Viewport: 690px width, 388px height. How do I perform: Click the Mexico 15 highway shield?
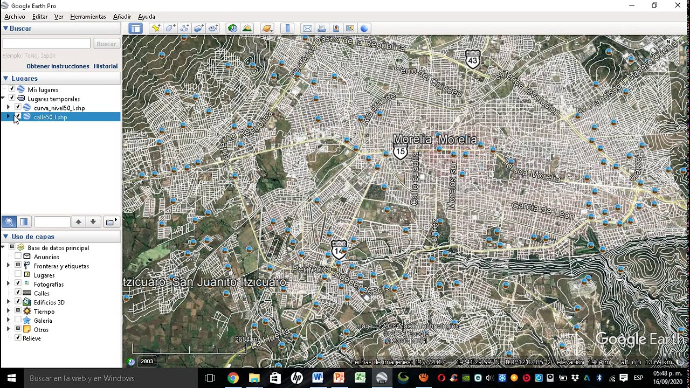[400, 151]
